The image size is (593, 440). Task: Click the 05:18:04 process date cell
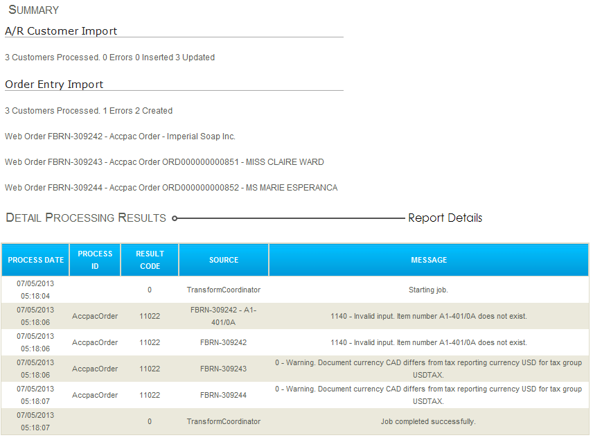click(x=35, y=290)
